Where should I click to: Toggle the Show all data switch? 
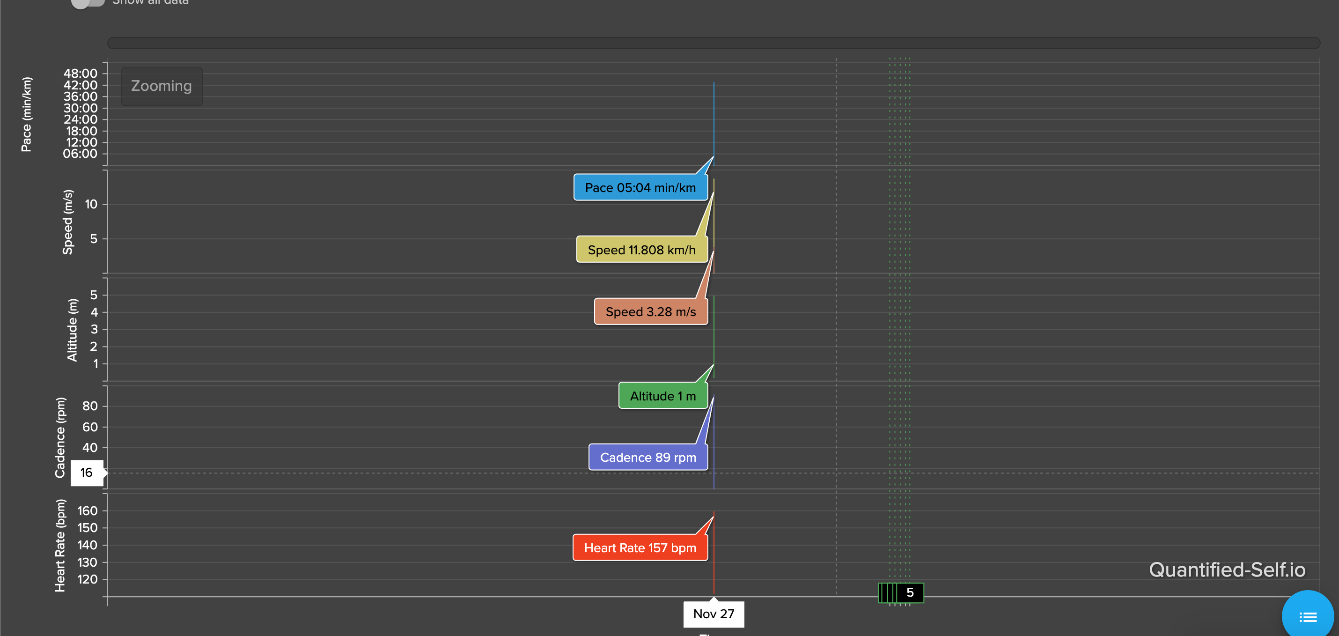pyautogui.click(x=88, y=3)
